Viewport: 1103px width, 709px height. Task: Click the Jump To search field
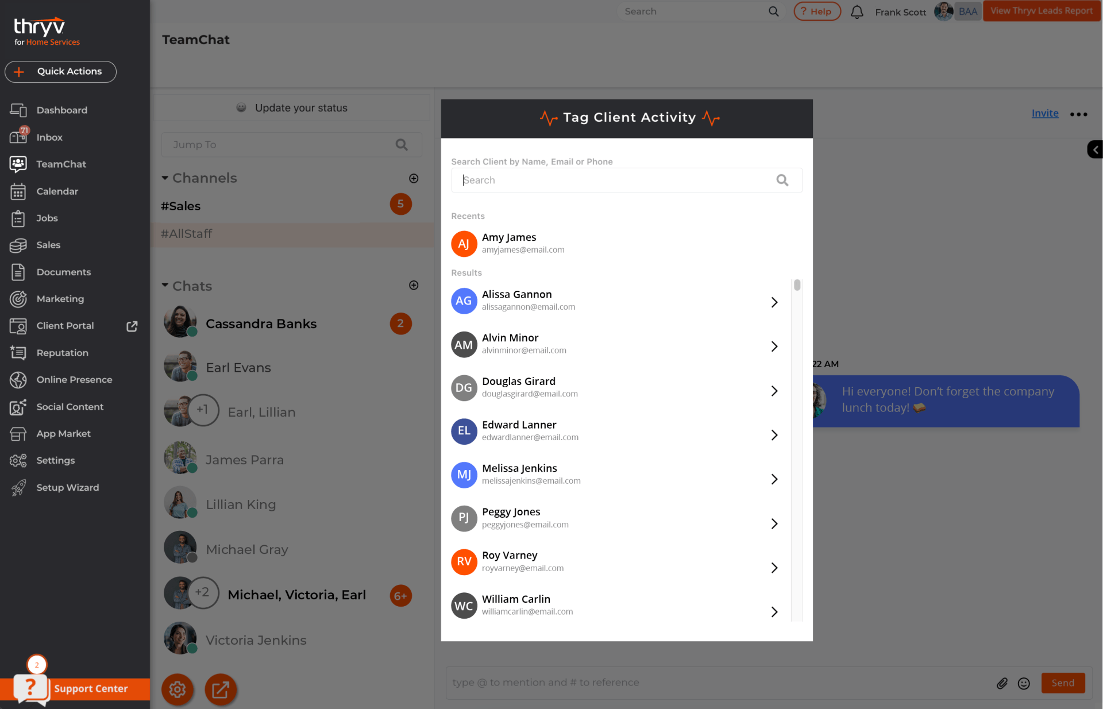[292, 145]
